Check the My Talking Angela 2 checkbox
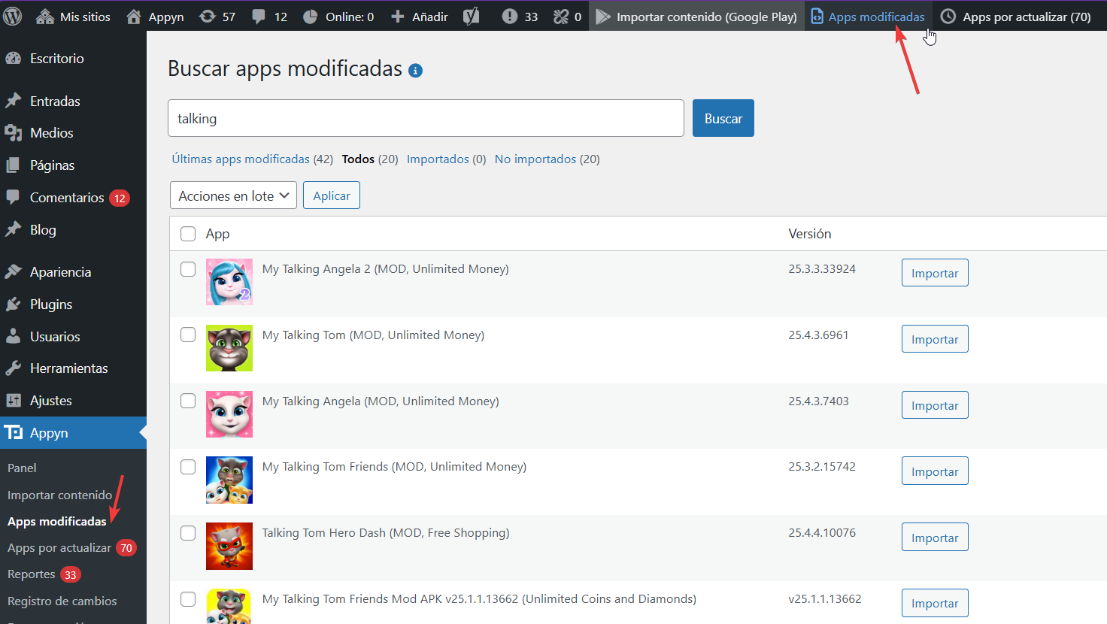This screenshot has width=1107, height=624. point(188,269)
